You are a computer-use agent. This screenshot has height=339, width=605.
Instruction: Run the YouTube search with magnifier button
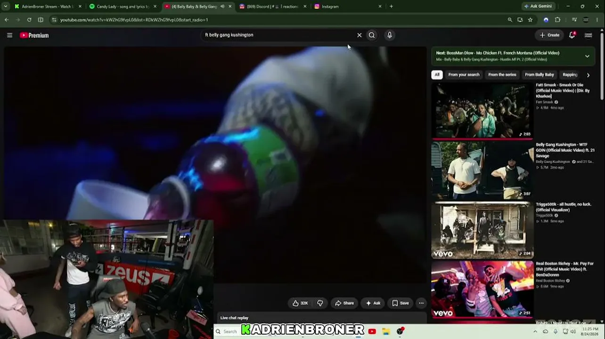pyautogui.click(x=372, y=35)
